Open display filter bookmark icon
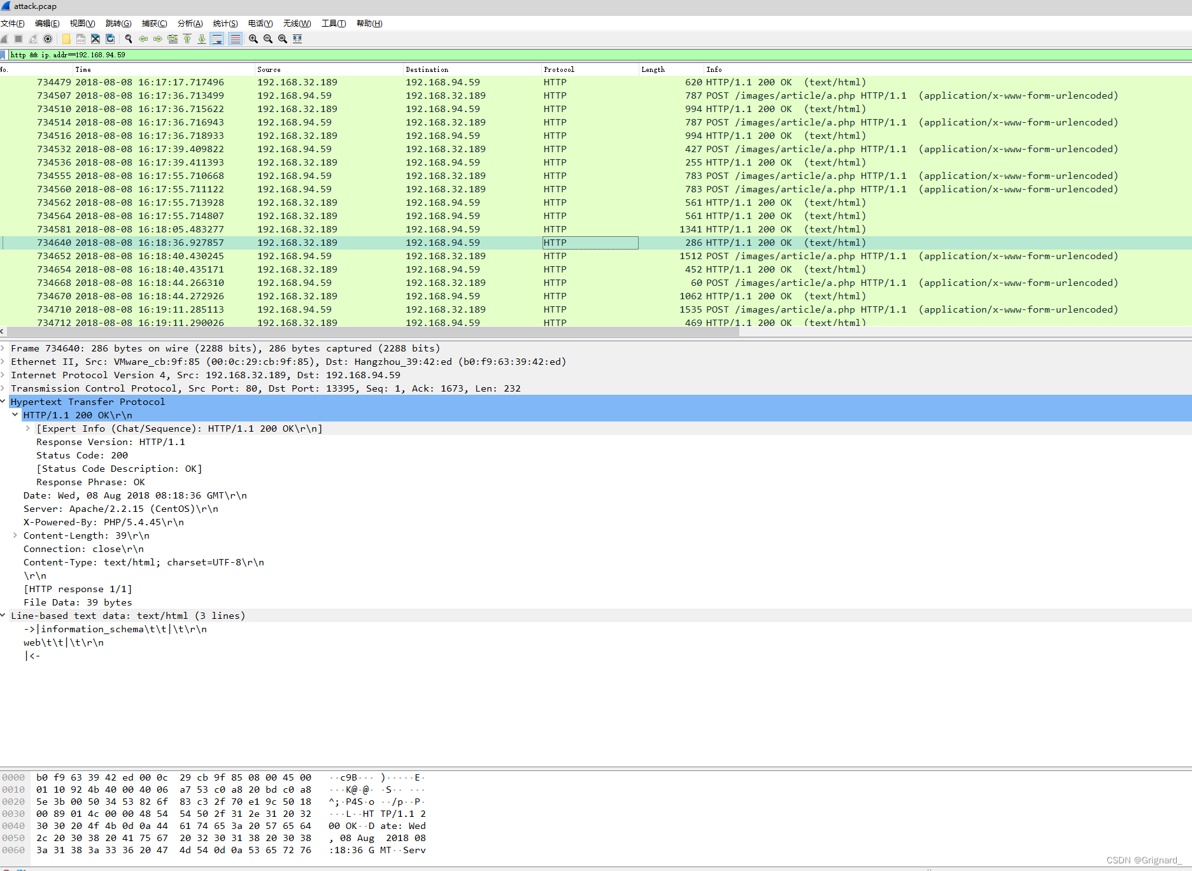The width and height of the screenshot is (1192, 871). tap(3, 55)
